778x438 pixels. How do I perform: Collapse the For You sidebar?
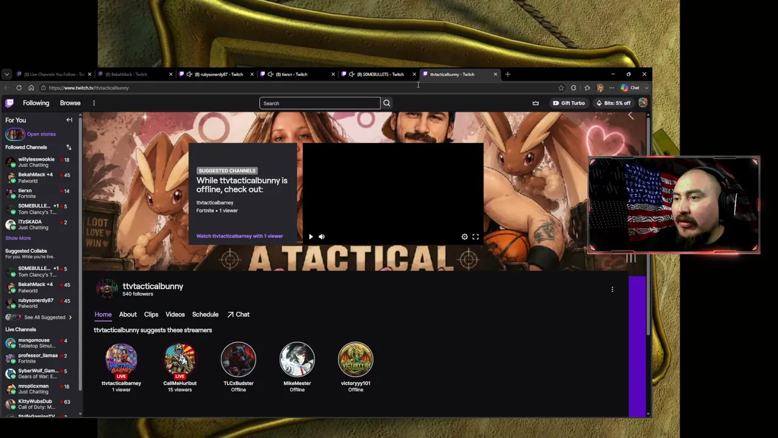(x=69, y=120)
